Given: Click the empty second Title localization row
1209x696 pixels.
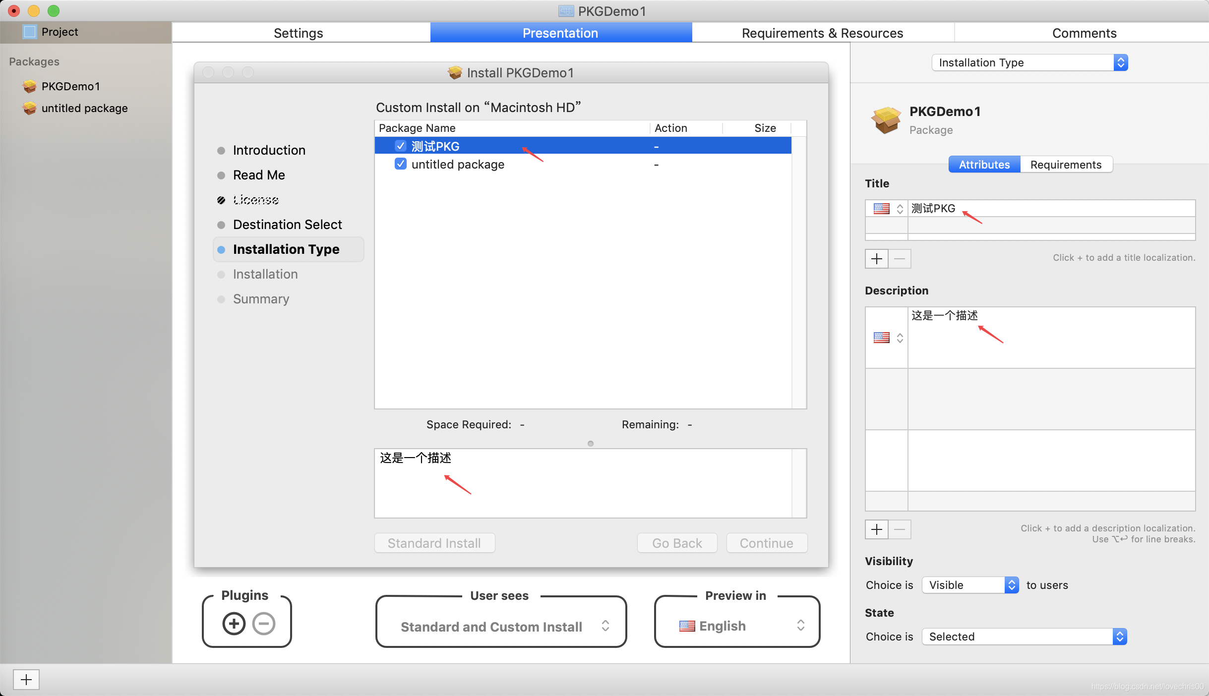Looking at the screenshot, I should point(1030,225).
